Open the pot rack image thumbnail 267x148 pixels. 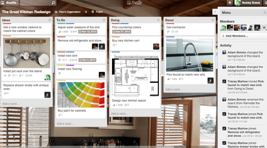pyautogui.click(x=26, y=53)
